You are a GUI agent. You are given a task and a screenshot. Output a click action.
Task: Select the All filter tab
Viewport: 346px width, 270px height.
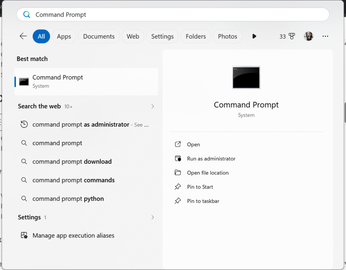pos(41,36)
